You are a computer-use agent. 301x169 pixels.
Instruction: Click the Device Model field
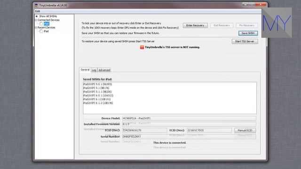(x=189, y=118)
